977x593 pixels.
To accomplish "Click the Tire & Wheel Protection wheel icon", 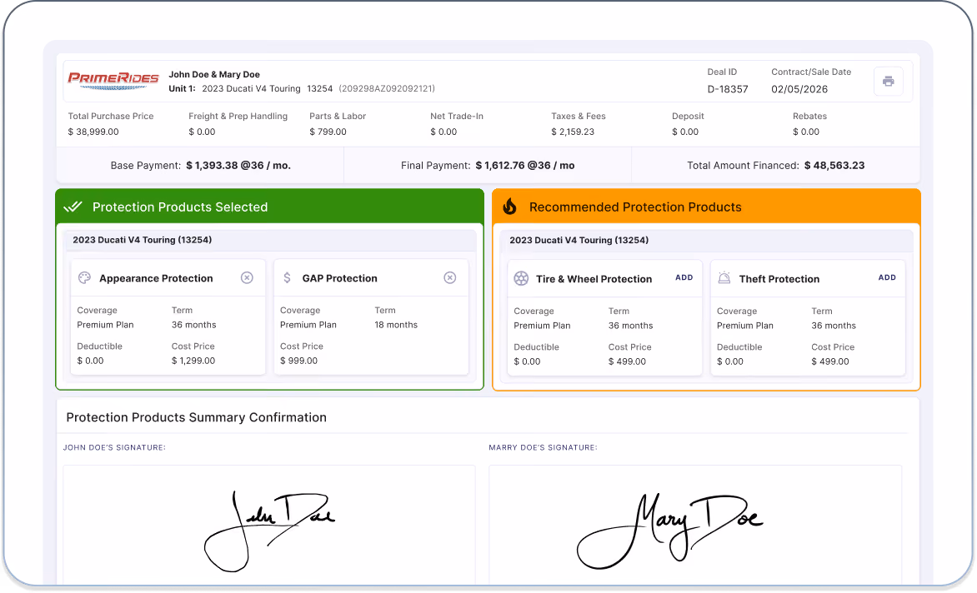I will coord(521,278).
